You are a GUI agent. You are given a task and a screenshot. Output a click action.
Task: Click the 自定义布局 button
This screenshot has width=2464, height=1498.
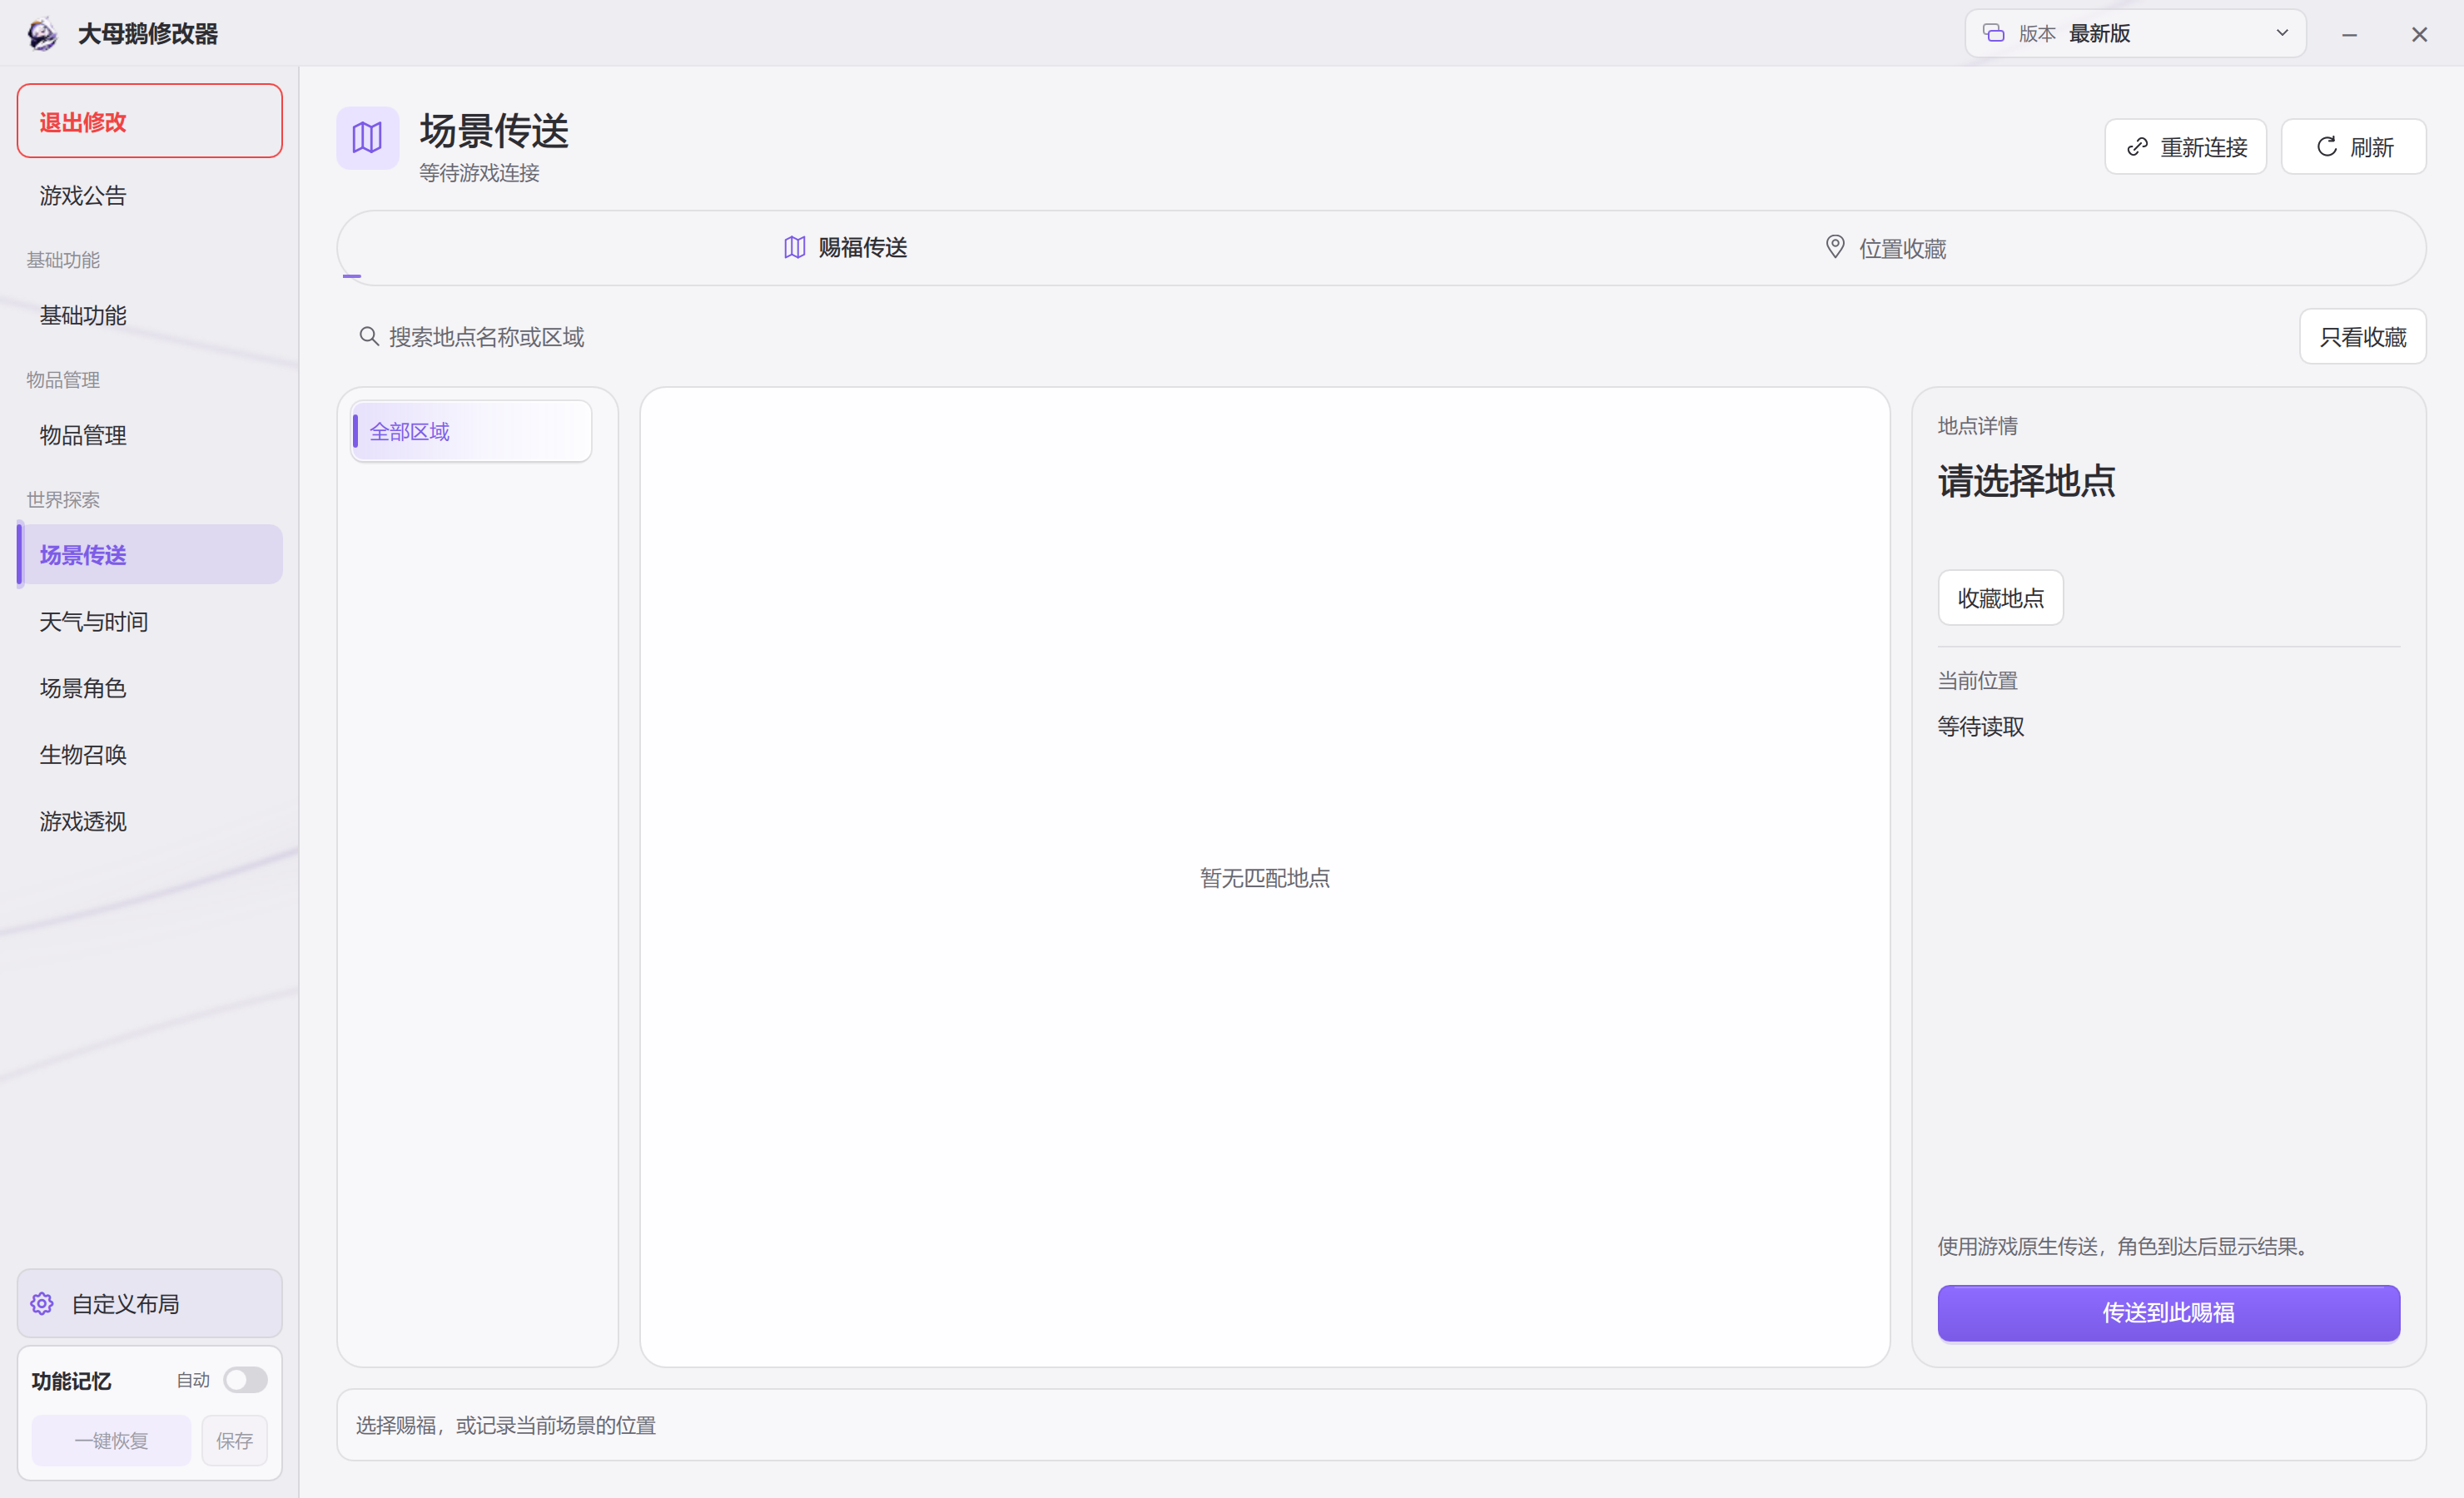(x=150, y=1304)
